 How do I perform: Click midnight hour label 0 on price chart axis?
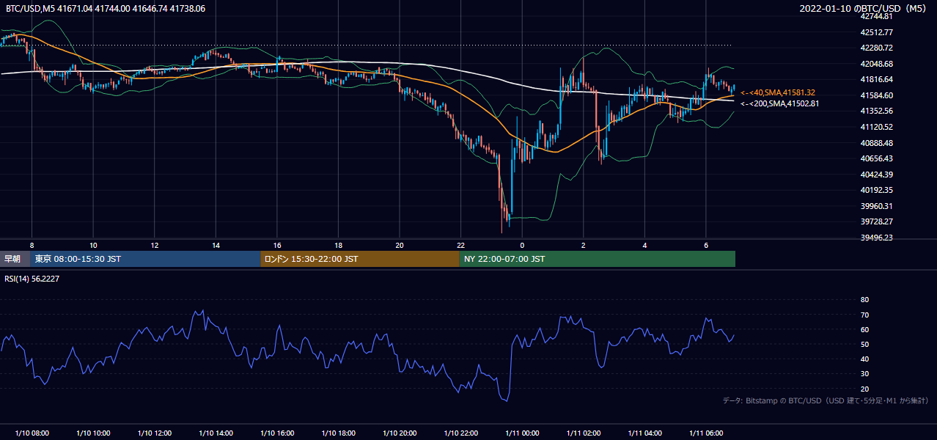(522, 245)
